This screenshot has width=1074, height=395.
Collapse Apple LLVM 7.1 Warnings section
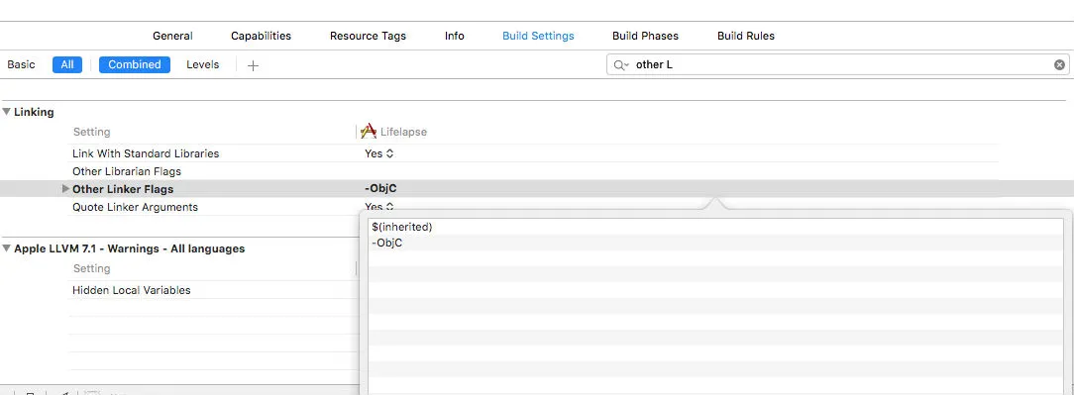pos(6,248)
